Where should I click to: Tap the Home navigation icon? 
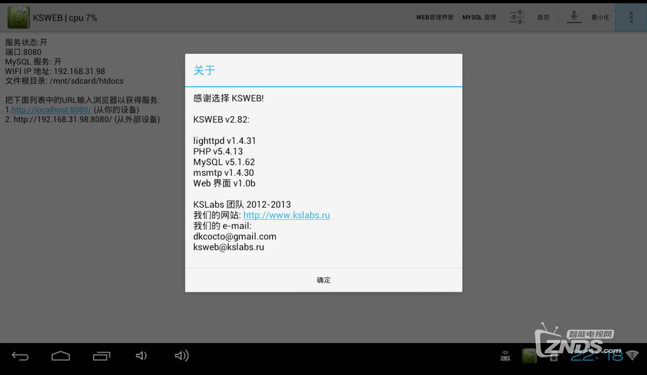tap(61, 355)
